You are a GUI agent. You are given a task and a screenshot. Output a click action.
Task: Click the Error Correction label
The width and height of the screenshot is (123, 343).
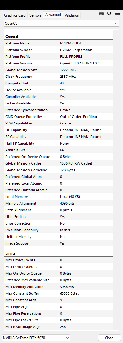[x=18, y=223]
